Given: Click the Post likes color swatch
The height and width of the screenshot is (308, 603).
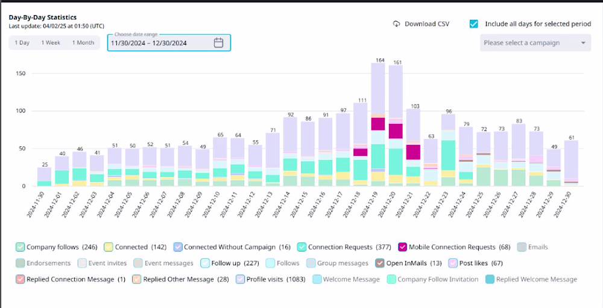Looking at the screenshot, I should click(453, 263).
